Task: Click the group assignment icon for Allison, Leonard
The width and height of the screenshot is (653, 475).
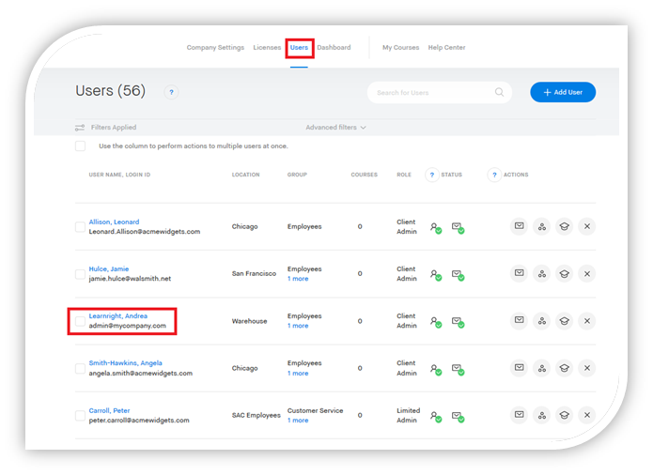Action: [542, 226]
